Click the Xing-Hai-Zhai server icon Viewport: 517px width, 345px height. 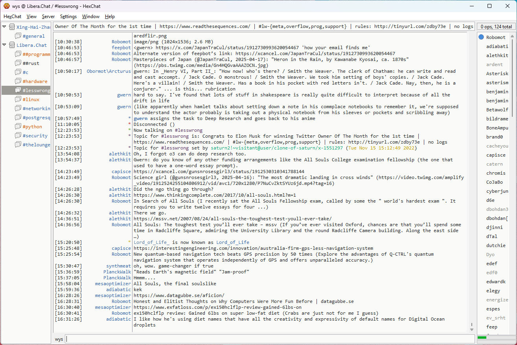click(12, 27)
